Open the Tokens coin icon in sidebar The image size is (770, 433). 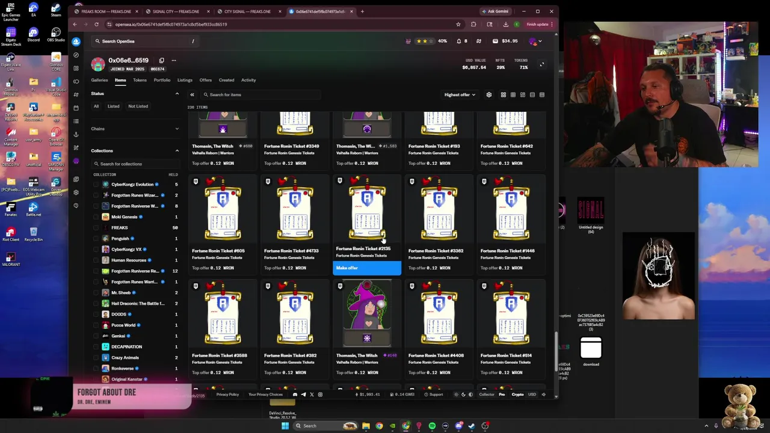[x=76, y=81]
